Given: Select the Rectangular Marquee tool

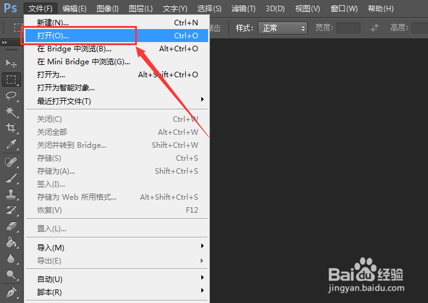Looking at the screenshot, I should (11, 80).
